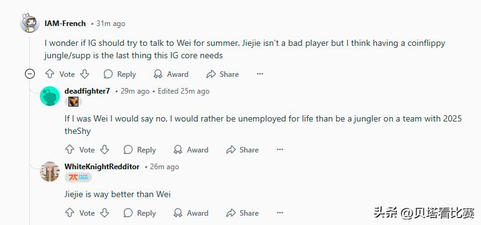The height and width of the screenshot is (225, 481).
Task: Click deadfighter7's teal avatar
Action: coord(50,96)
